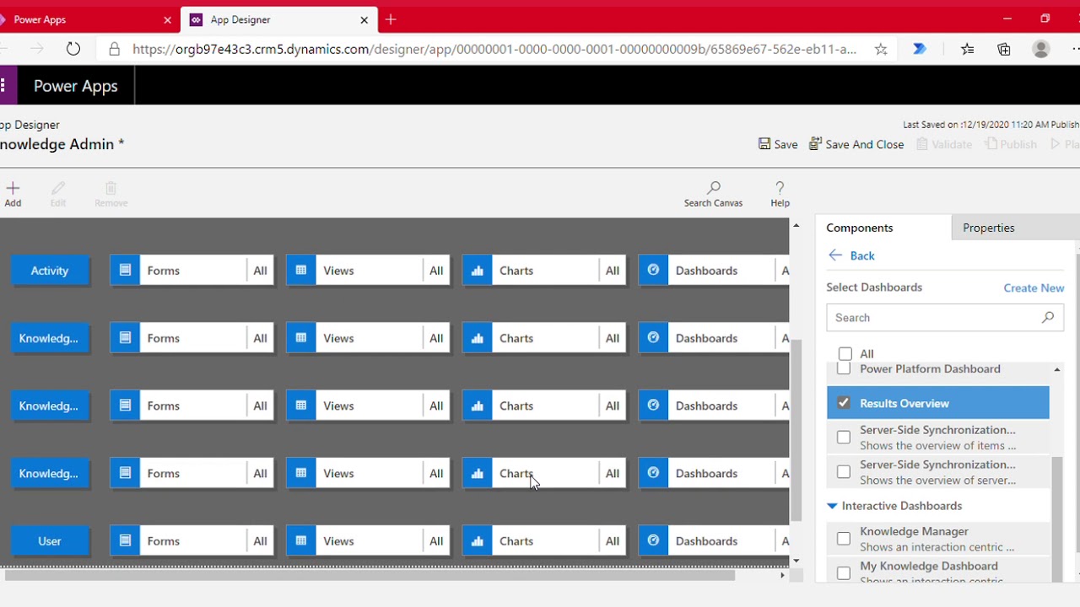The image size is (1080, 607).
Task: Click the Charts icon in the Activity row
Action: click(478, 271)
